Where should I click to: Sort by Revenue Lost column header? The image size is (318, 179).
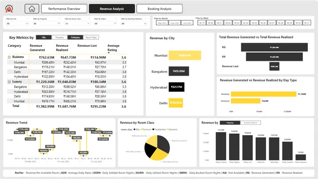pyautogui.click(x=87, y=46)
